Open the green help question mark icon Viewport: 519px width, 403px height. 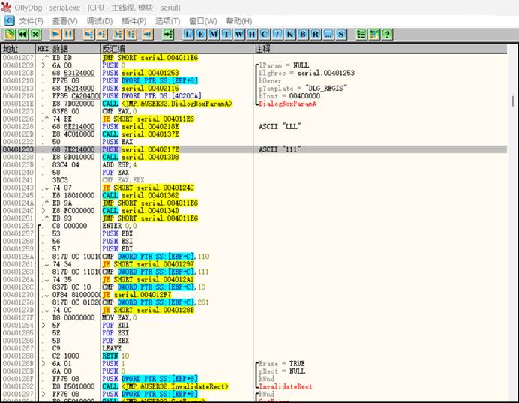(387, 35)
